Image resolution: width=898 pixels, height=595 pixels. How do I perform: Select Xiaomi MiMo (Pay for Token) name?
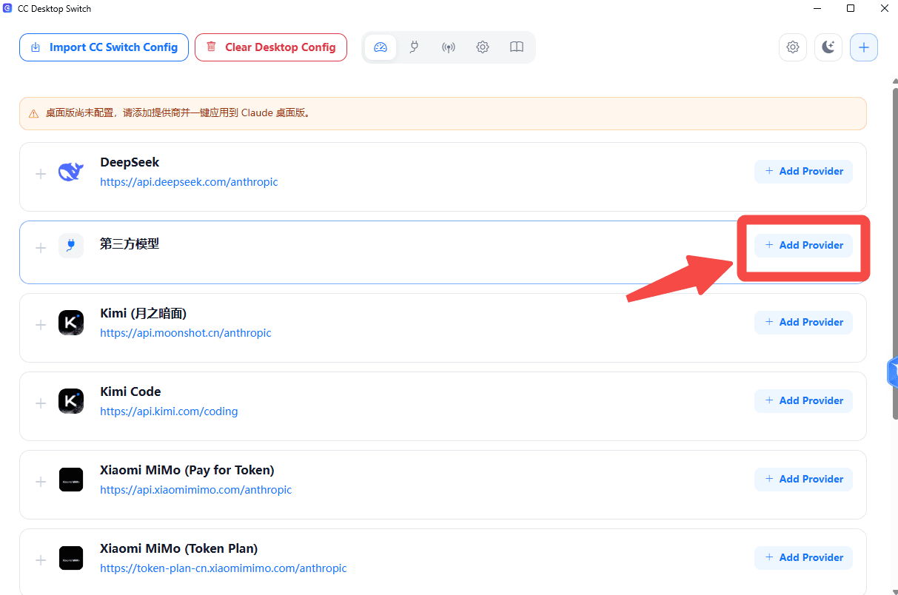(x=187, y=470)
